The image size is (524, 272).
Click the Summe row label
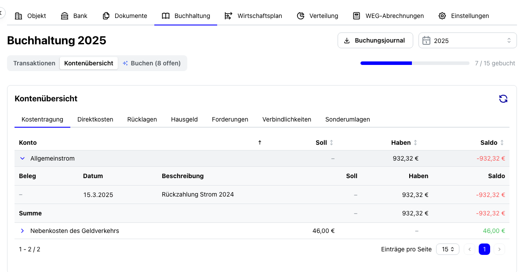(30, 213)
